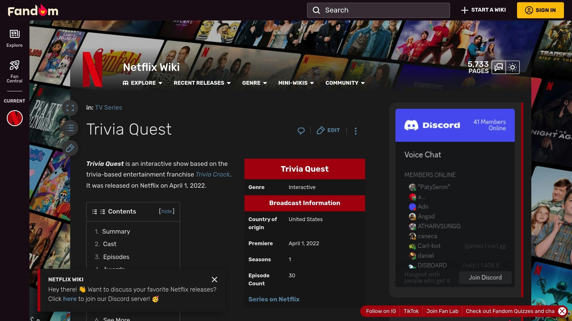Hide the Contents box
This screenshot has height=321, width=572.
[166, 211]
